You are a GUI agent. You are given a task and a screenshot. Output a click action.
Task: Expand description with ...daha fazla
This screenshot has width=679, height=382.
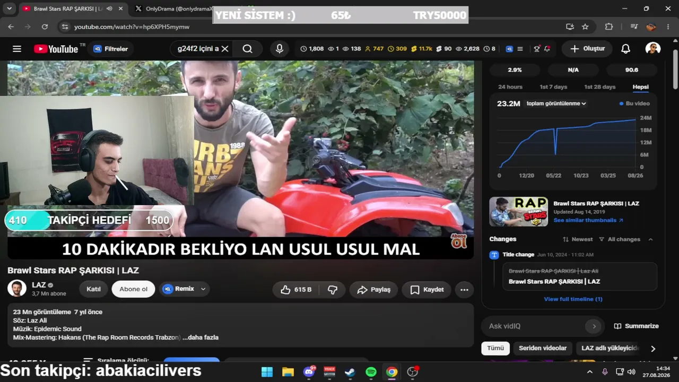(x=201, y=337)
